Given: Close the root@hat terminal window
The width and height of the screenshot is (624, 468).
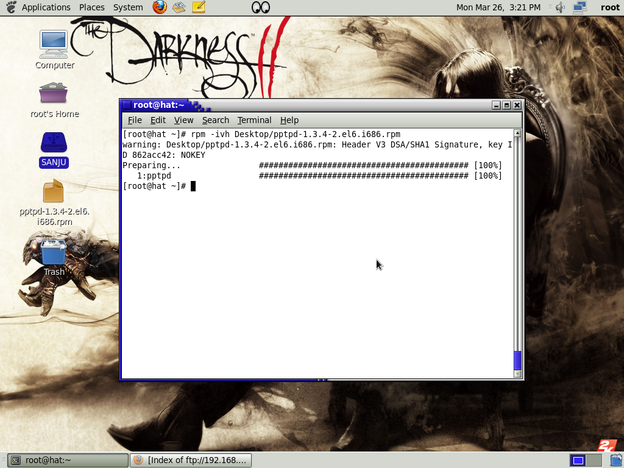Looking at the screenshot, I should click(x=517, y=105).
